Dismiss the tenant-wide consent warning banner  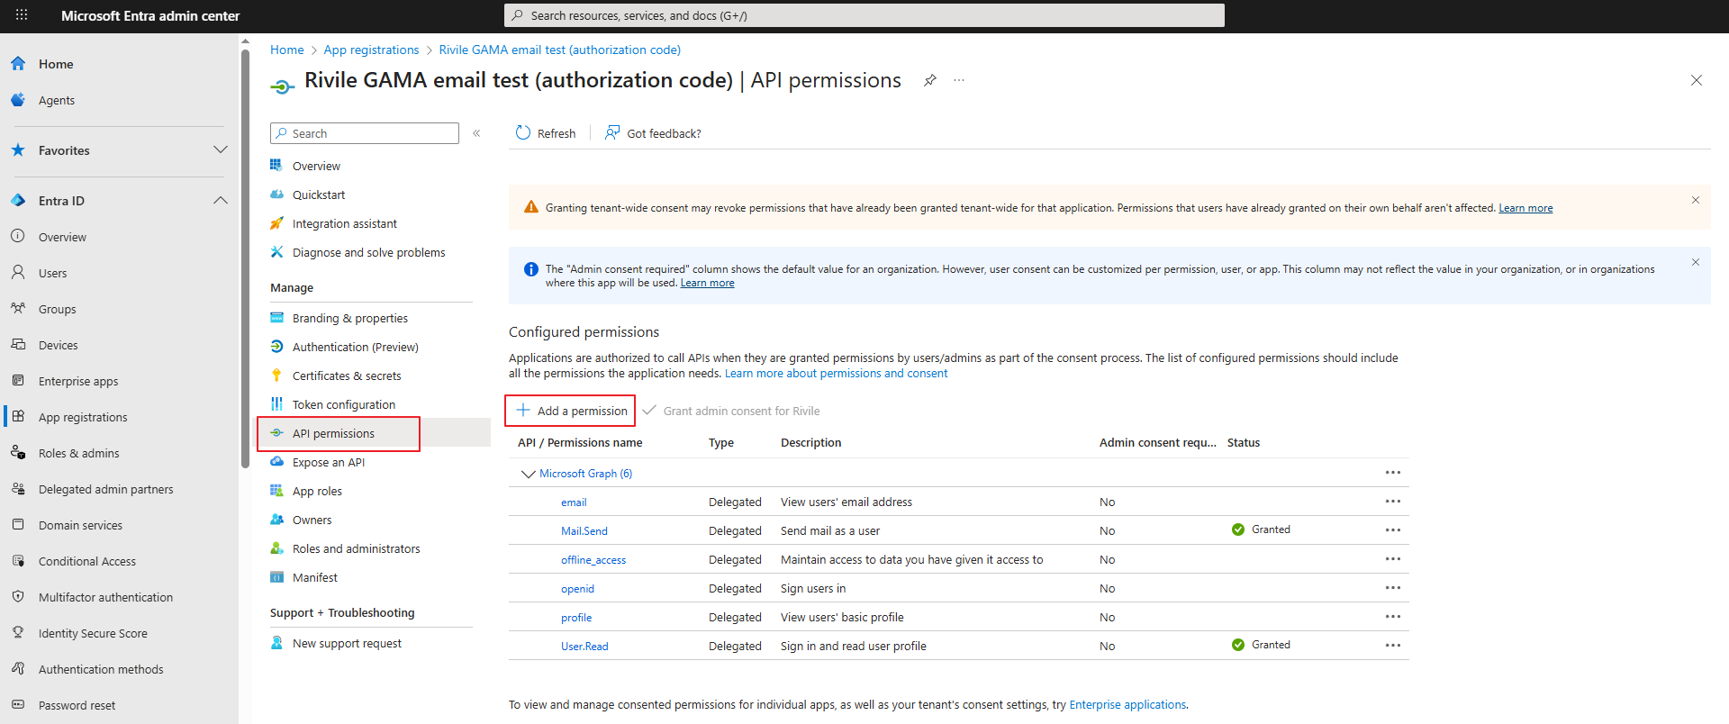tap(1695, 200)
